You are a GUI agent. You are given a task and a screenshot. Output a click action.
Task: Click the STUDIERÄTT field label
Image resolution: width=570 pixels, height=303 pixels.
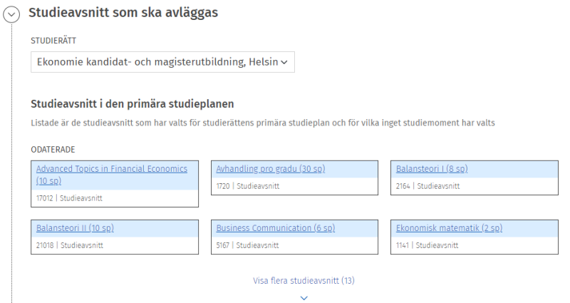(53, 41)
